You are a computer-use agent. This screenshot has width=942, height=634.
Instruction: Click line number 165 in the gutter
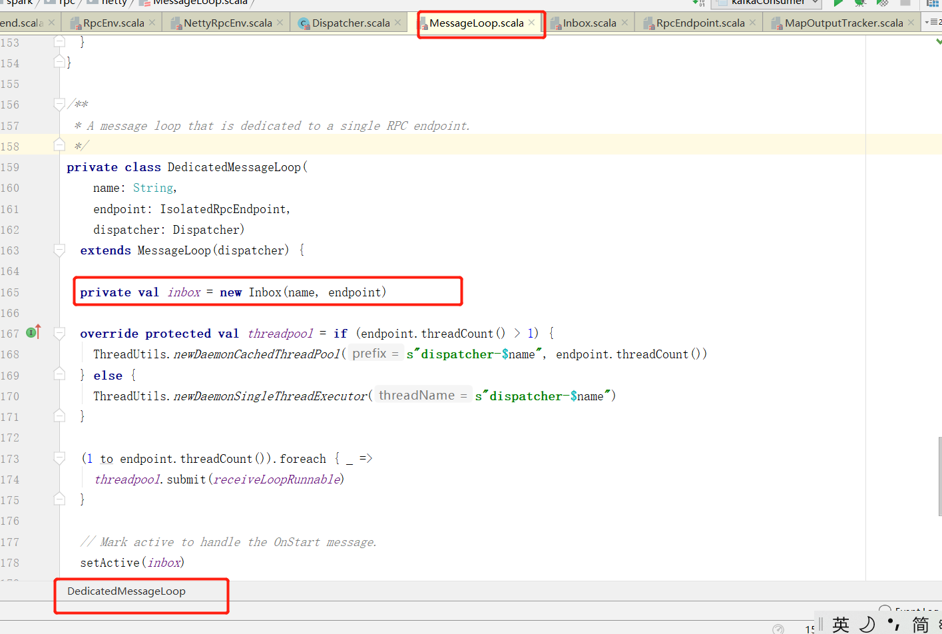pos(10,292)
